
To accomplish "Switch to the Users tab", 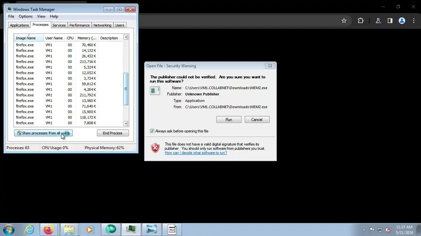I will (x=120, y=25).
